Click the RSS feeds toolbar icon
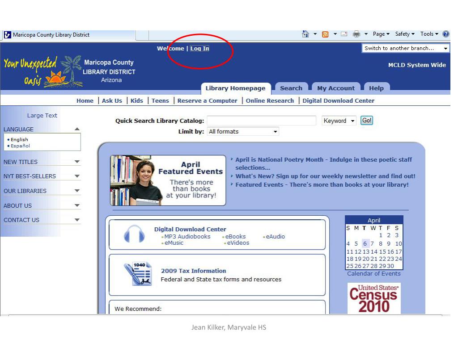This screenshot has height=343, width=458. click(325, 34)
